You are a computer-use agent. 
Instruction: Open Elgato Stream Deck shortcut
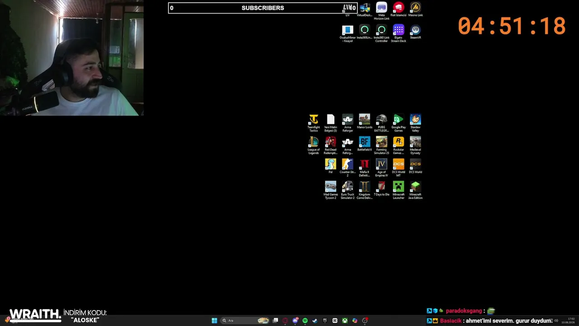(399, 34)
